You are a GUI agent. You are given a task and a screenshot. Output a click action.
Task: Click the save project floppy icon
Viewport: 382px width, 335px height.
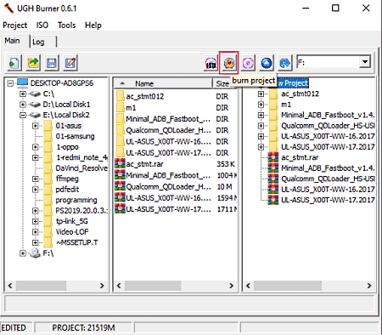point(52,63)
